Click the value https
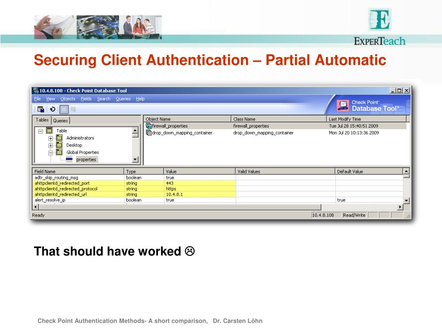The width and height of the screenshot is (442, 332). (x=171, y=189)
